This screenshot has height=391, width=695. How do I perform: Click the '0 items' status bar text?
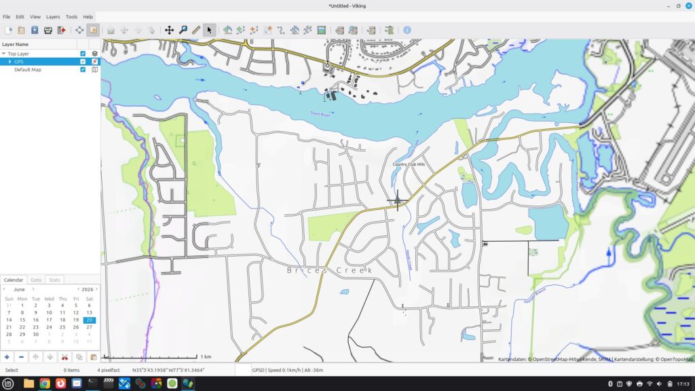pyautogui.click(x=71, y=370)
